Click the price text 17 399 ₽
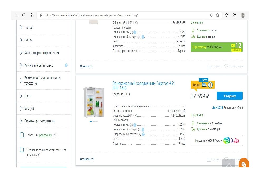This screenshot has width=253, height=189. click(x=200, y=96)
